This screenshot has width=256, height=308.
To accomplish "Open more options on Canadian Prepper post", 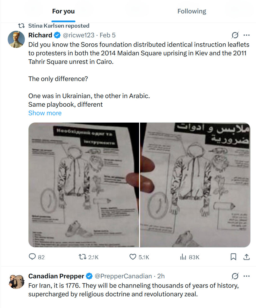I will pos(246,276).
